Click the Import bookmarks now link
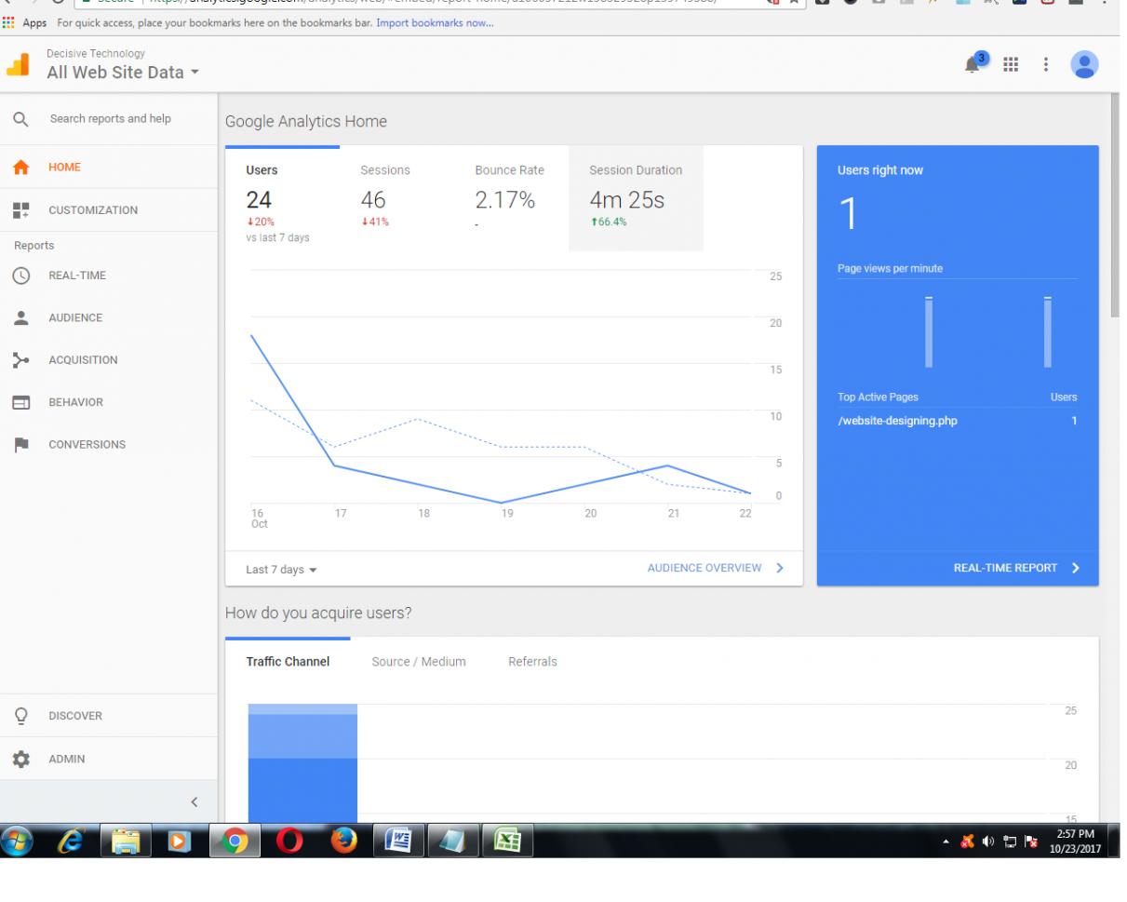Screen dimensions: 1127x902 pyautogui.click(x=434, y=22)
